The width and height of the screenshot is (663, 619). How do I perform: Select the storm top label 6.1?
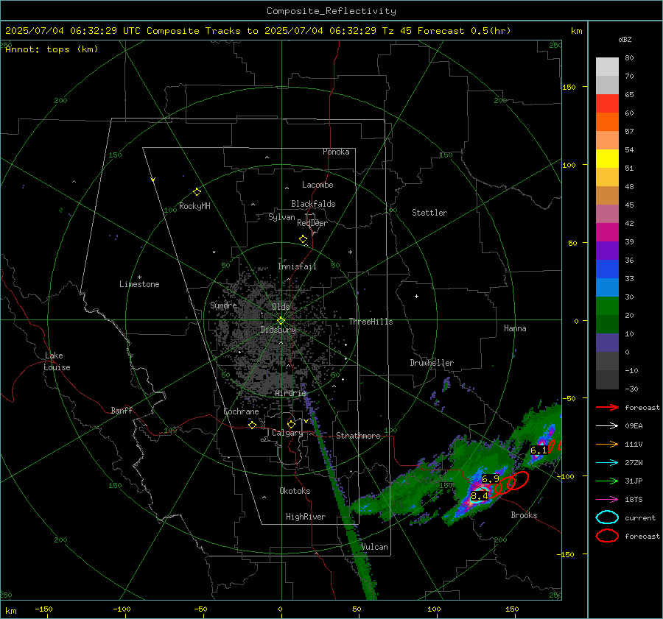[539, 450]
